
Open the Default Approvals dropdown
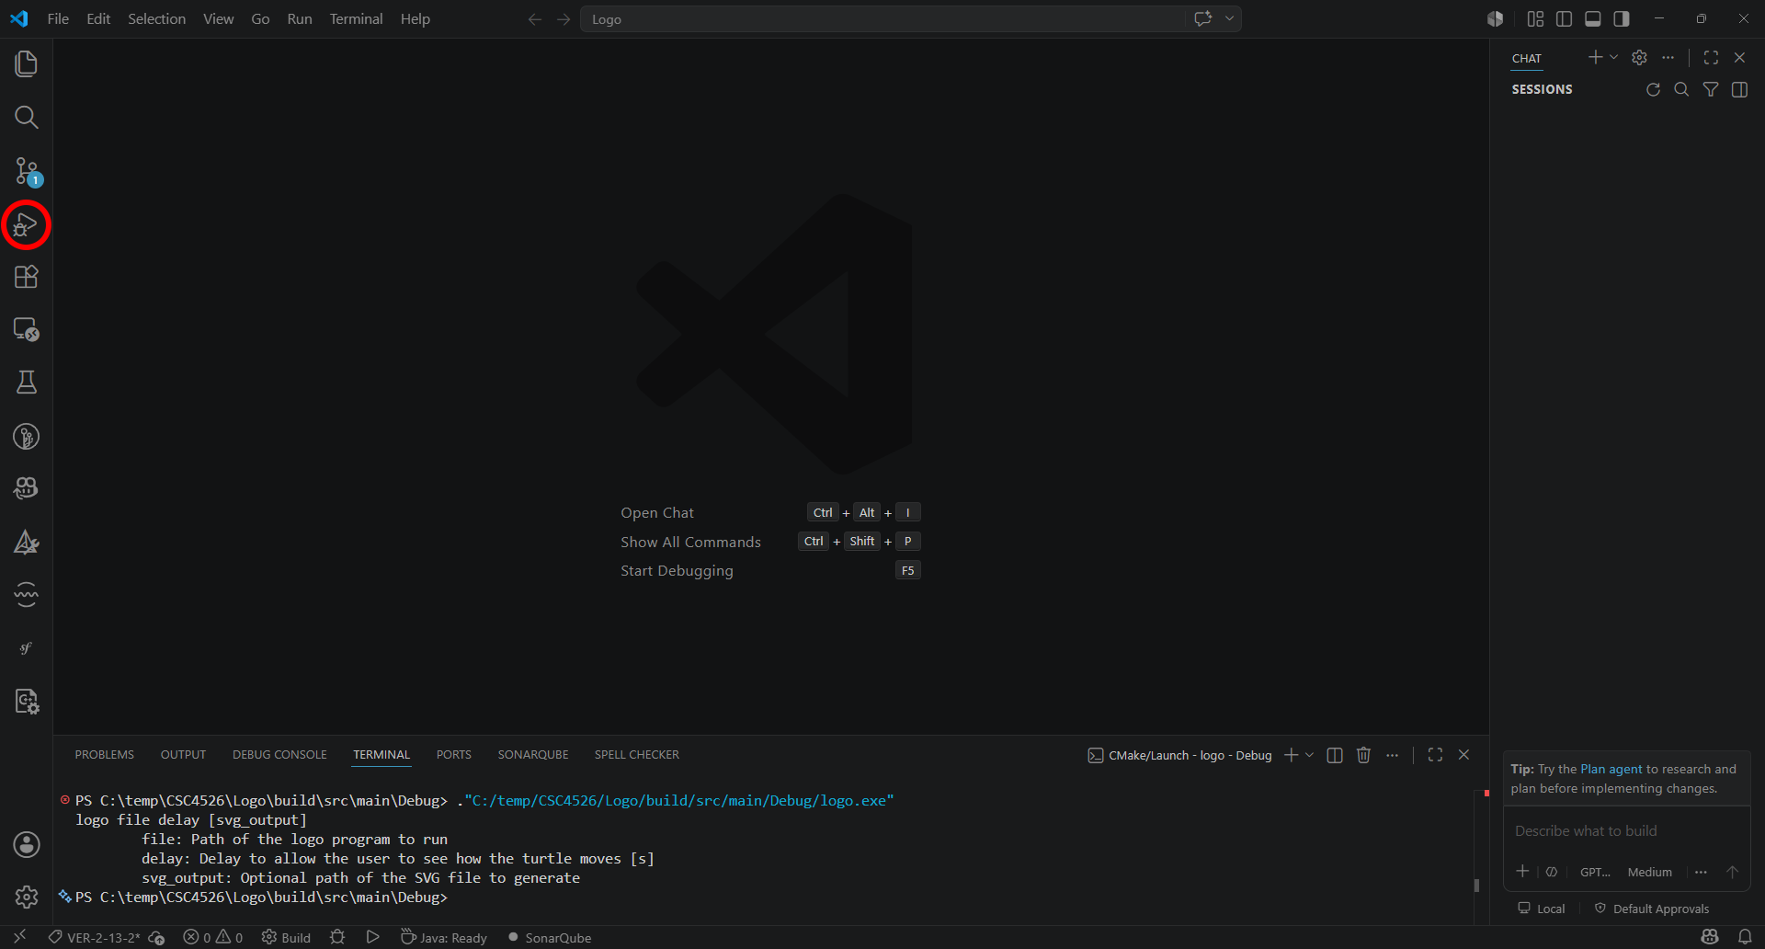pos(1652,909)
